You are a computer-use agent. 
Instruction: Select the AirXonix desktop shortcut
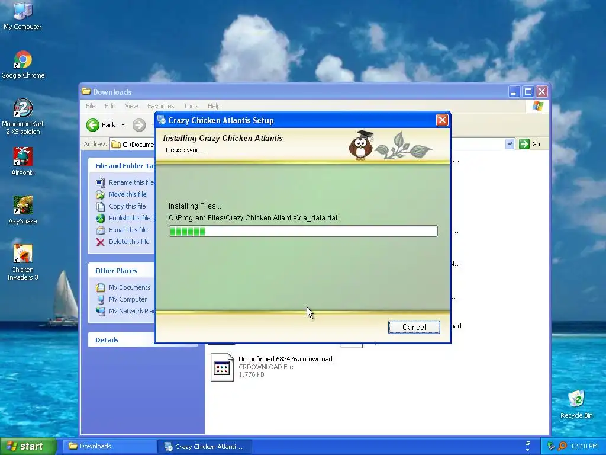[23, 161]
